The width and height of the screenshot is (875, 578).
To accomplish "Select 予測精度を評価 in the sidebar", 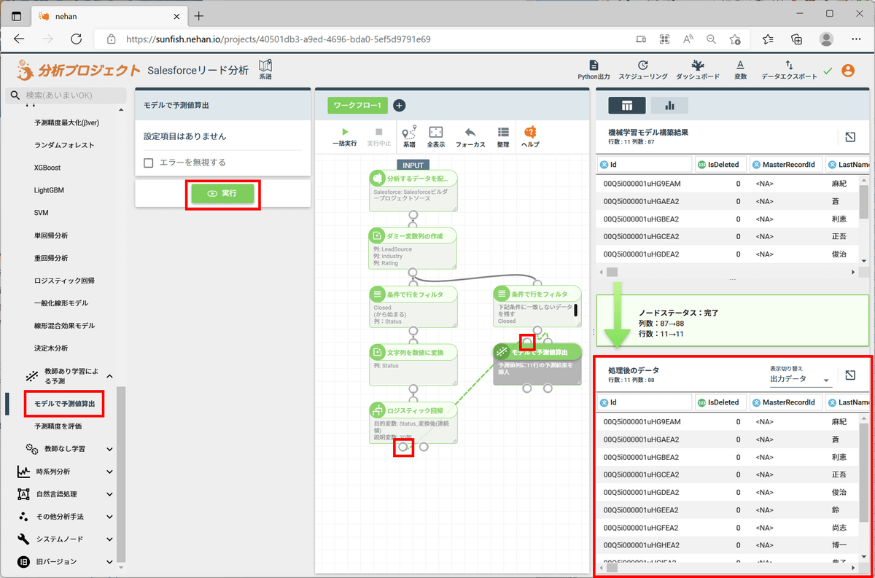I will [58, 426].
